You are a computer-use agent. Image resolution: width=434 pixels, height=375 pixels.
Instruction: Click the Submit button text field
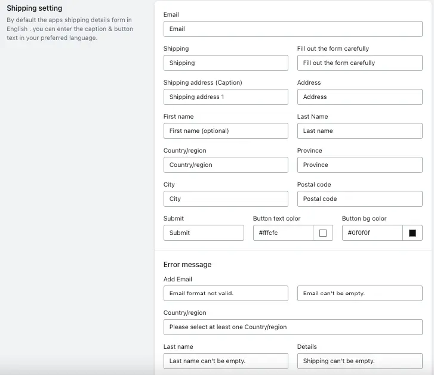(204, 233)
